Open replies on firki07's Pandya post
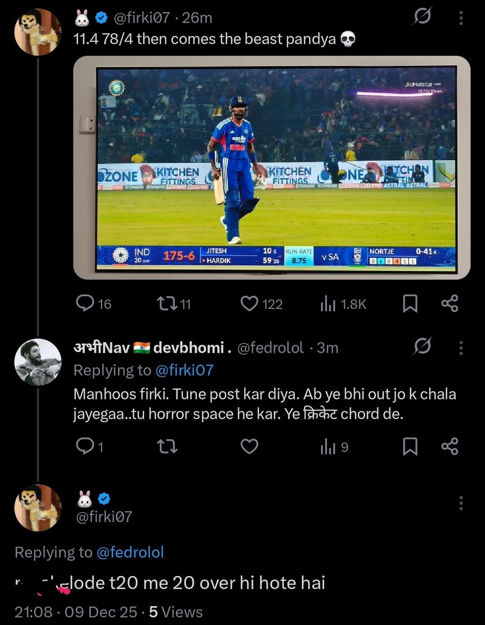This screenshot has width=485, height=625. pyautogui.click(x=94, y=304)
